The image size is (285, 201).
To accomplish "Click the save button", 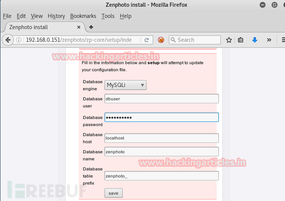I will tap(114, 193).
